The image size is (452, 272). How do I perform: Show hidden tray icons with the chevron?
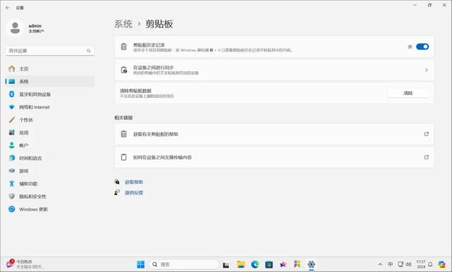[x=380, y=264]
